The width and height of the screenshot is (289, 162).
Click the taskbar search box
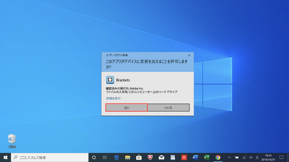[x=50, y=157]
